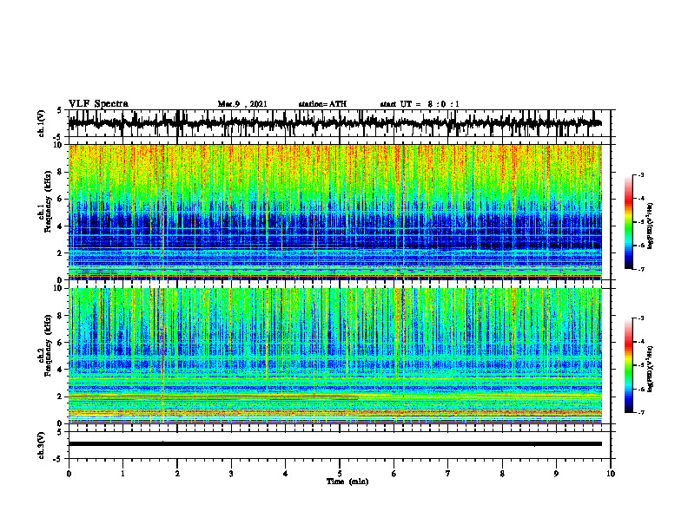Click the ch.1 voltage waveform trace

[335, 123]
